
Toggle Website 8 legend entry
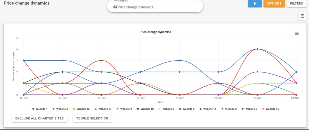186,109
